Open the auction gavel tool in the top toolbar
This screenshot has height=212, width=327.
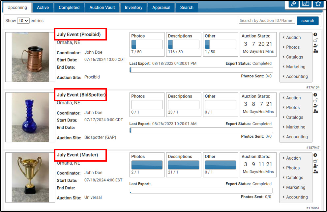click(x=293, y=4)
